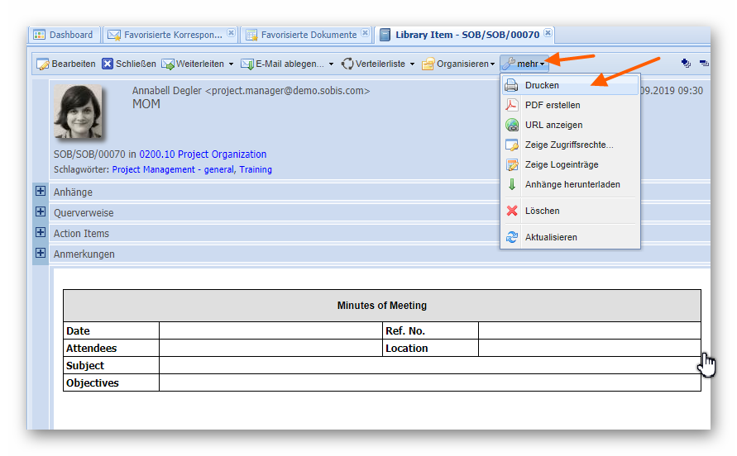Screen dimensions: 737x456
Task: Close the Favorisierte Dokumente tab
Action: (x=366, y=34)
